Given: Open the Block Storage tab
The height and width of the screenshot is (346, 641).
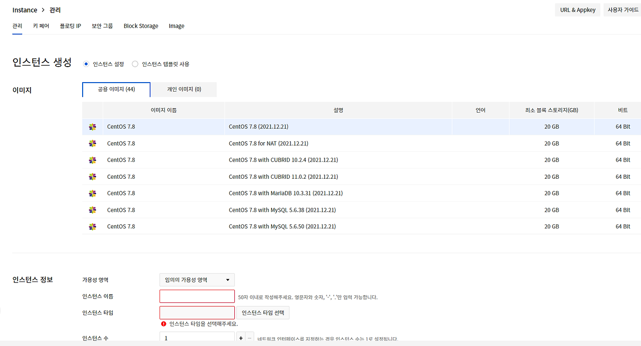Looking at the screenshot, I should [x=141, y=26].
